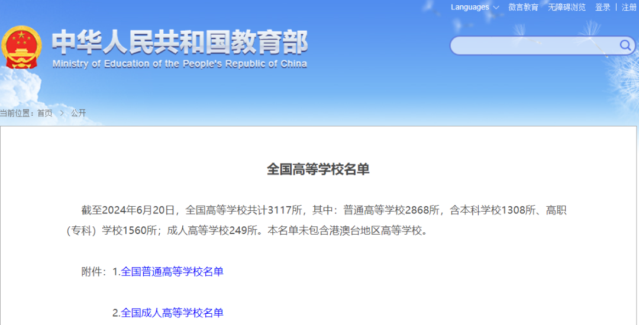Open the Languages dropdown menu

click(x=470, y=7)
